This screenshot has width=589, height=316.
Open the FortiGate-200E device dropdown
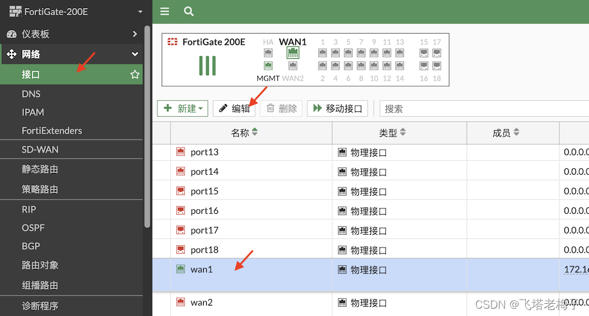point(140,12)
